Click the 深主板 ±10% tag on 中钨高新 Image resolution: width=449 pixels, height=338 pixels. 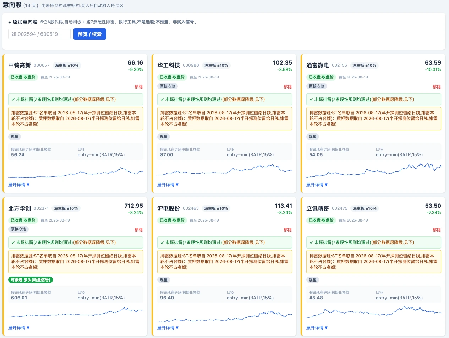pos(67,65)
